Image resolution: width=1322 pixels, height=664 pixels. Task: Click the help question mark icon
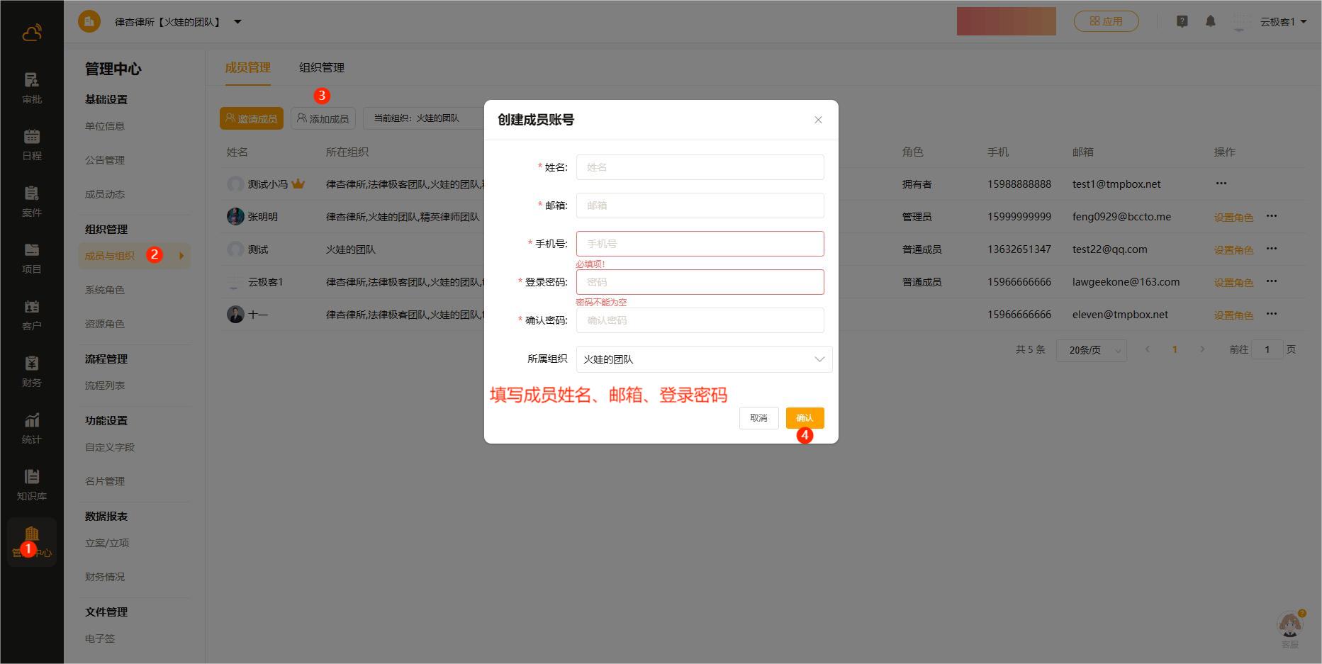pyautogui.click(x=1182, y=21)
